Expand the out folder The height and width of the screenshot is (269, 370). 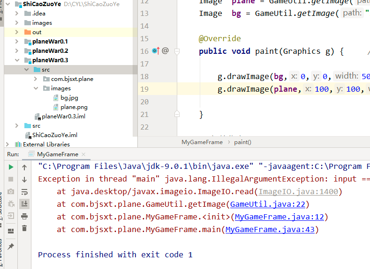(x=16, y=32)
